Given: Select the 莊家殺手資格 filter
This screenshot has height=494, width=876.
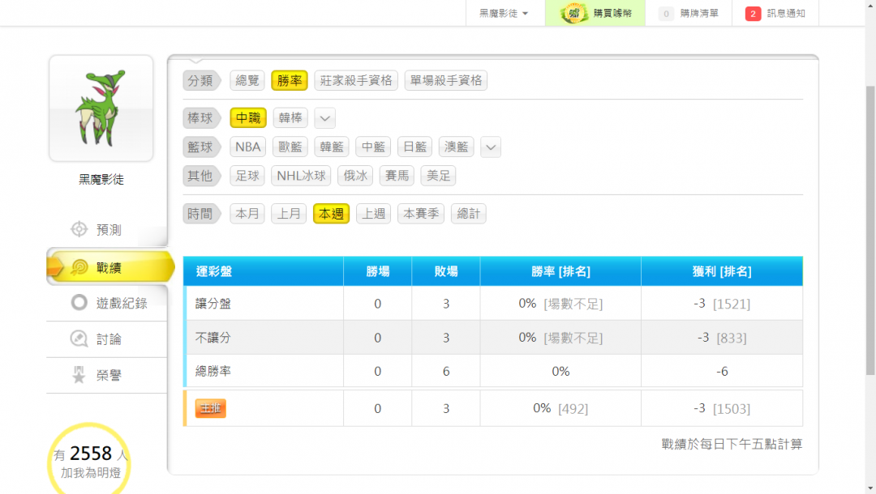Looking at the screenshot, I should click(x=356, y=80).
